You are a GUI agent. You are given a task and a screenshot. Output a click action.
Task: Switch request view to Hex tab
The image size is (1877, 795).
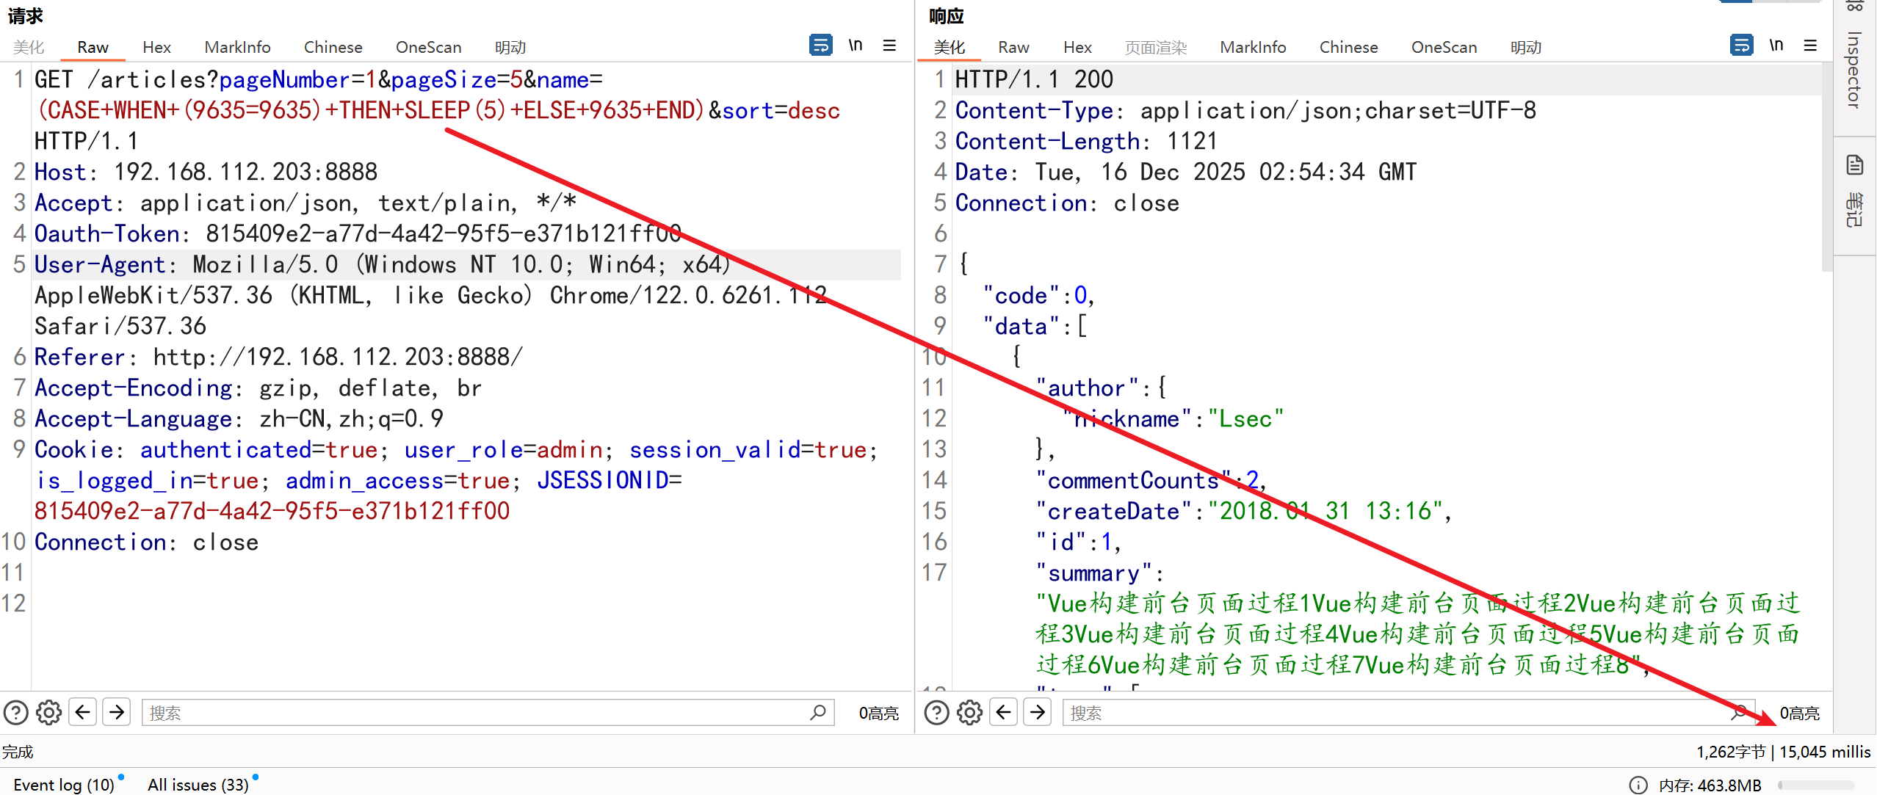coord(156,48)
